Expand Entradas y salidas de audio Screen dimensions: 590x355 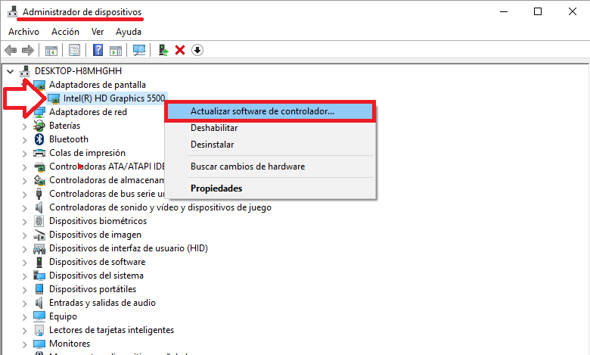24,304
